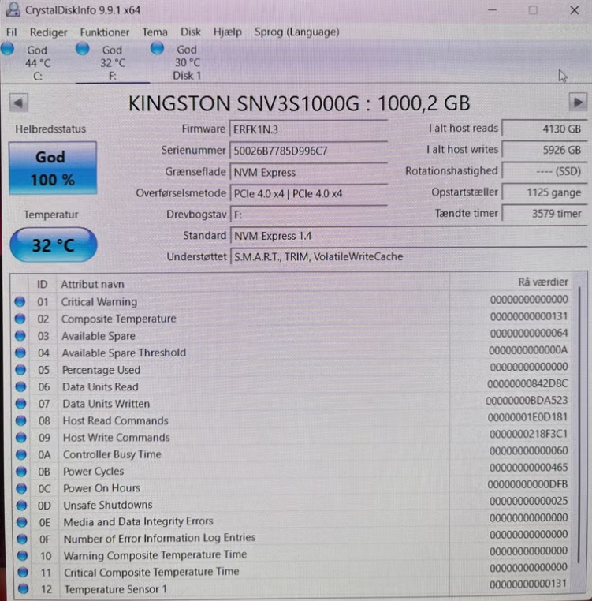Open the Disk menu
The image size is (592, 601).
191,32
